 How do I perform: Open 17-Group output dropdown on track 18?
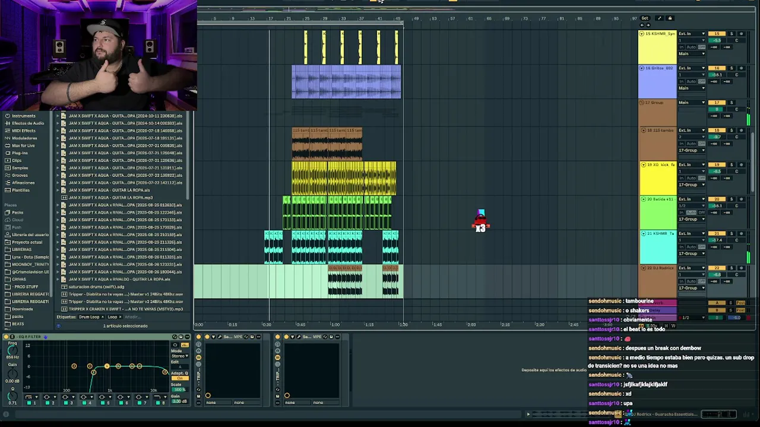click(x=692, y=150)
